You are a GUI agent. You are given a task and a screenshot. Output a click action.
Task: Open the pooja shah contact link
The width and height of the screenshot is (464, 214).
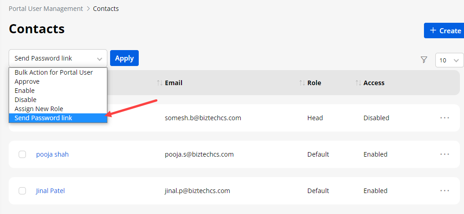tap(52, 154)
